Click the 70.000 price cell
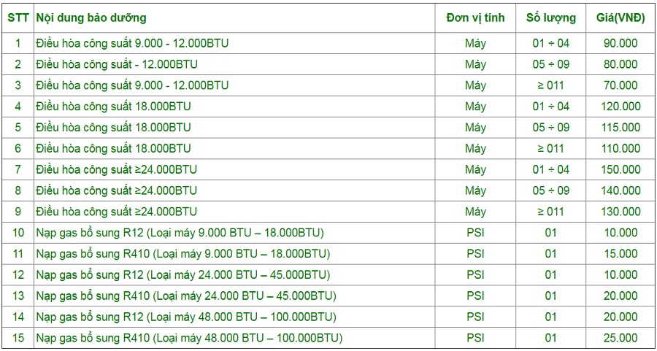 click(x=620, y=85)
